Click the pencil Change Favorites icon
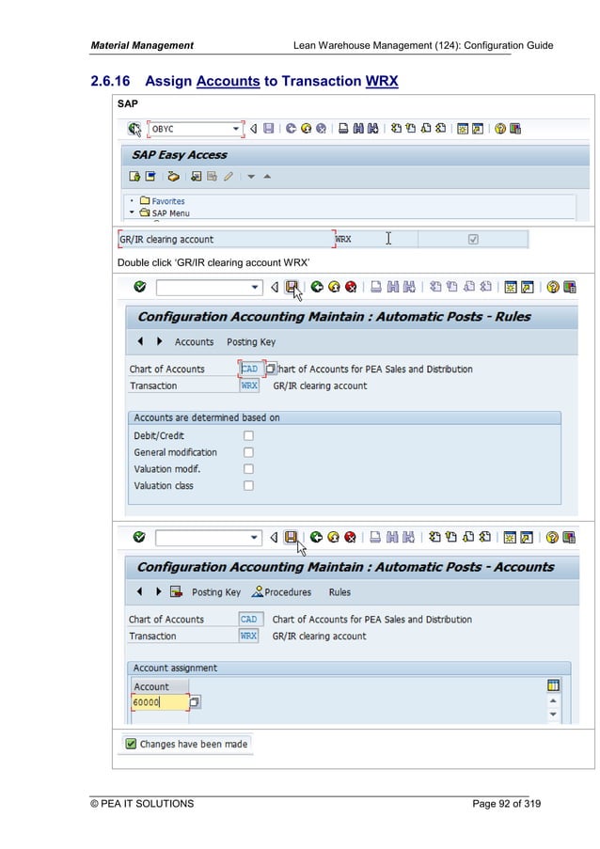This screenshot has height=849, width=600. (229, 176)
